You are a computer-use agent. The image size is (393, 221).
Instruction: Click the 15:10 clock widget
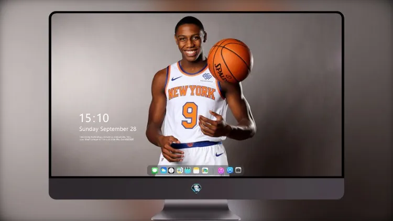pos(94,118)
